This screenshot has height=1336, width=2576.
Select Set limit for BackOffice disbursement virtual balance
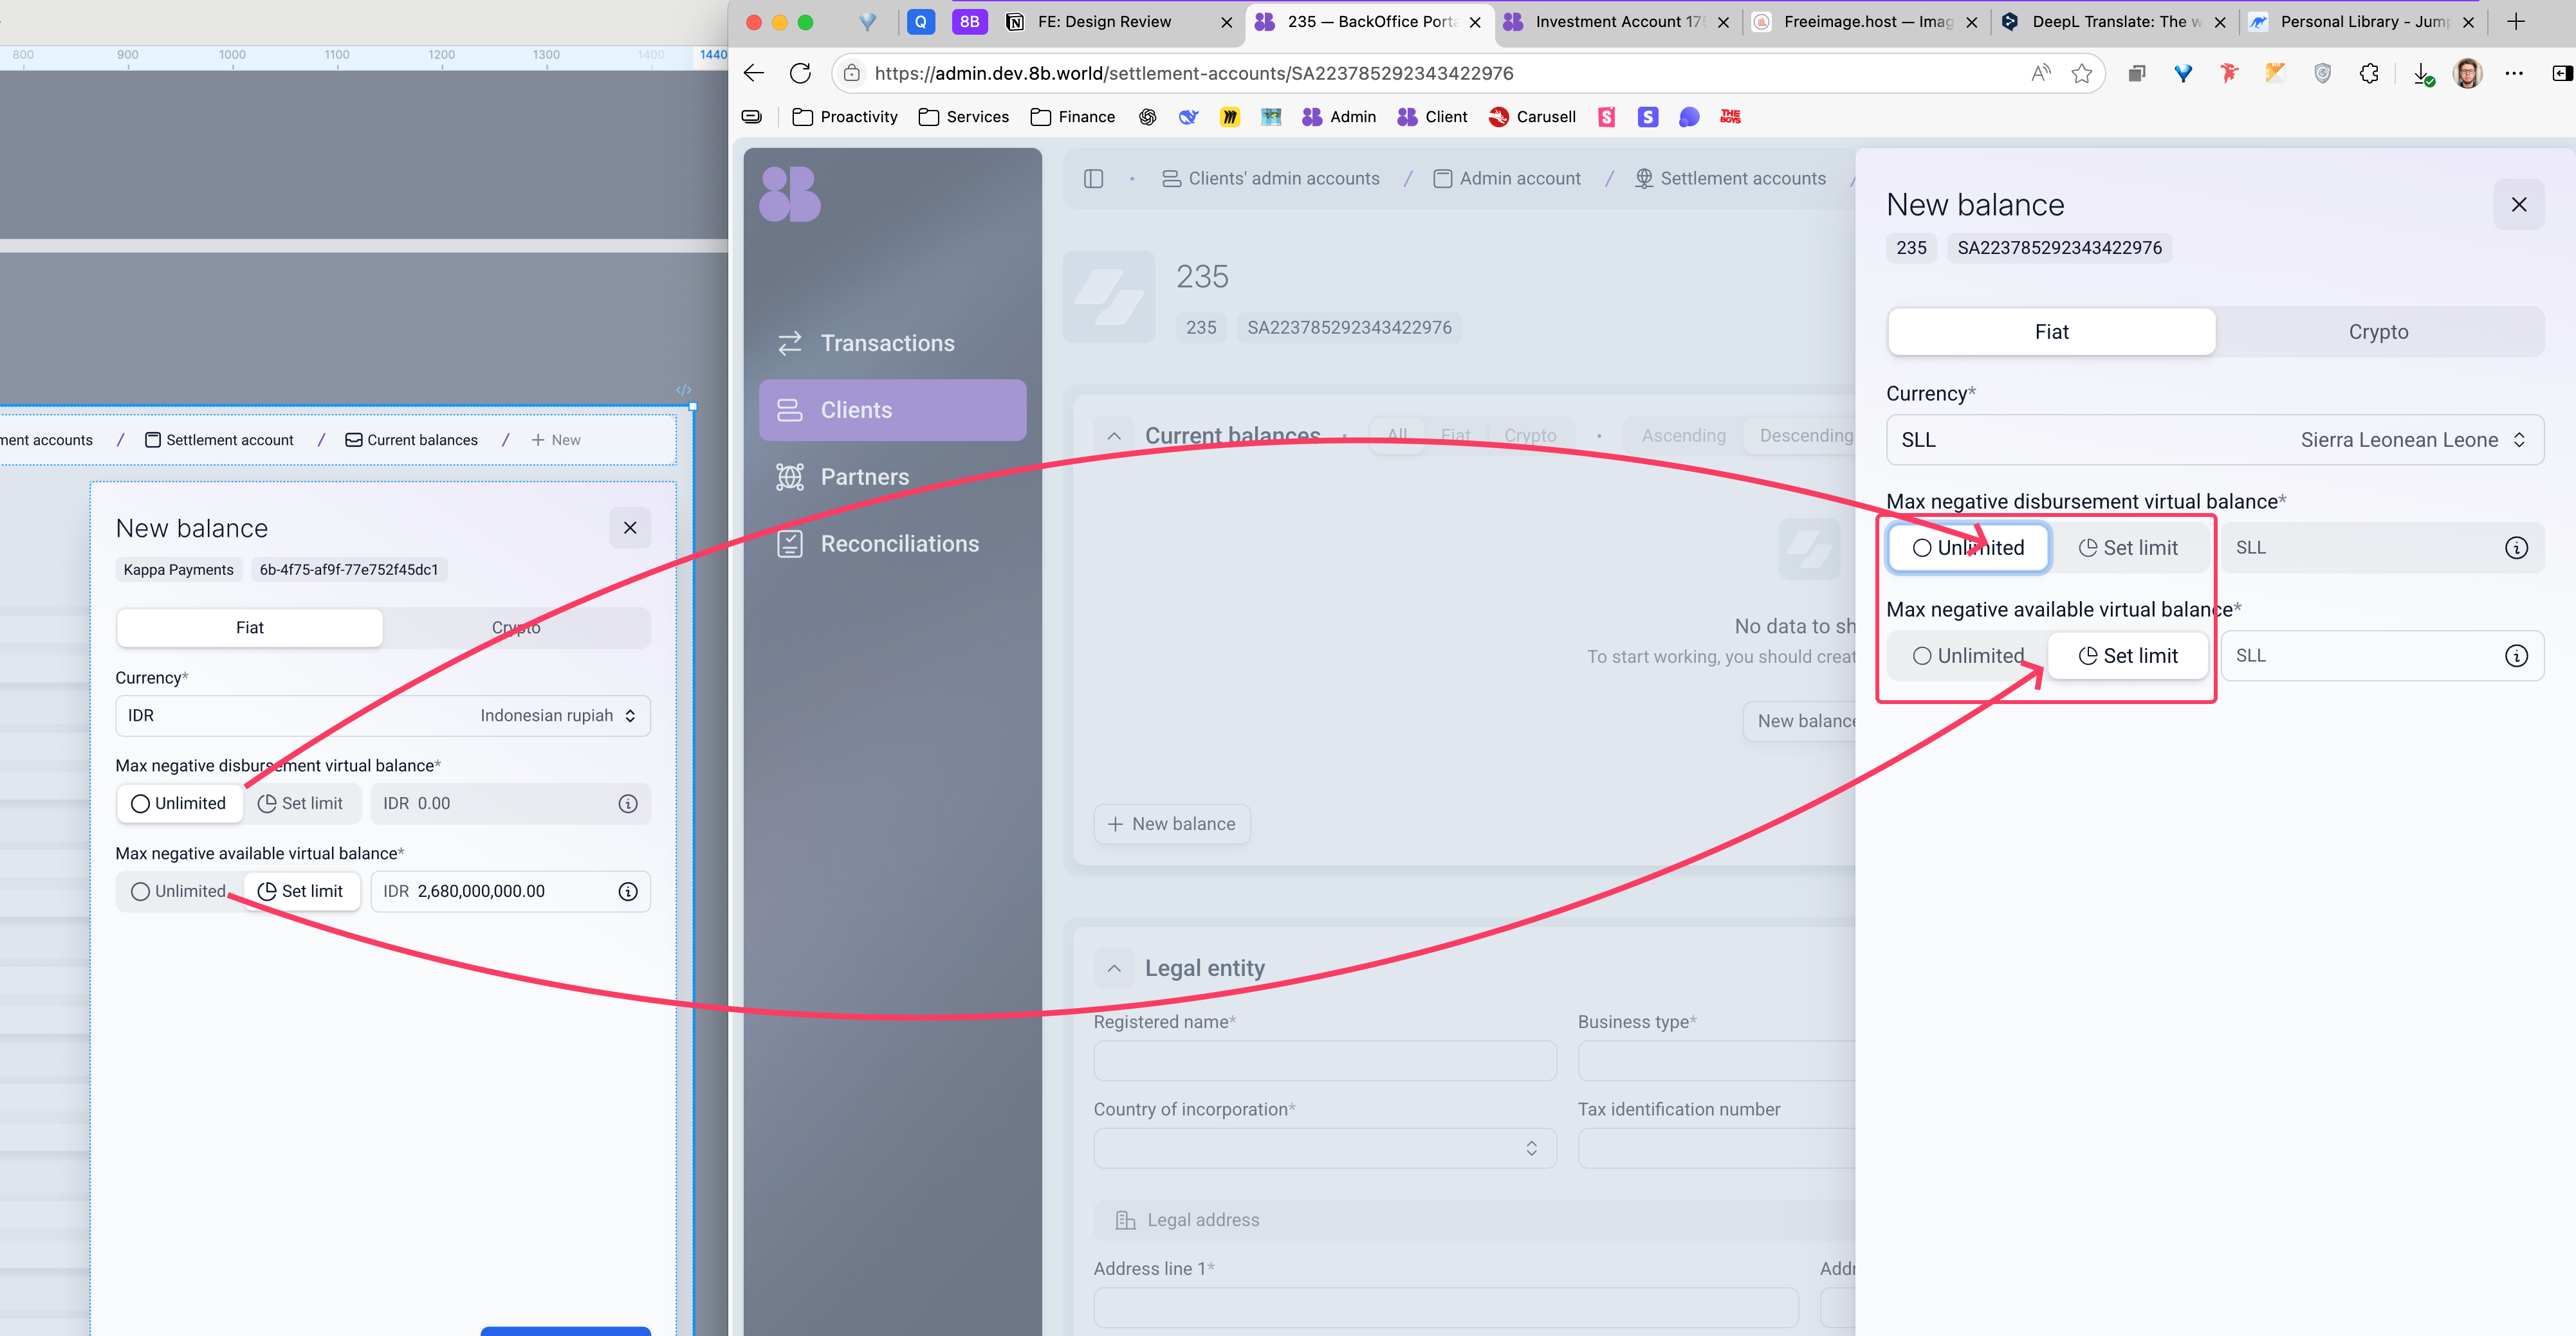pyautogui.click(x=2129, y=548)
